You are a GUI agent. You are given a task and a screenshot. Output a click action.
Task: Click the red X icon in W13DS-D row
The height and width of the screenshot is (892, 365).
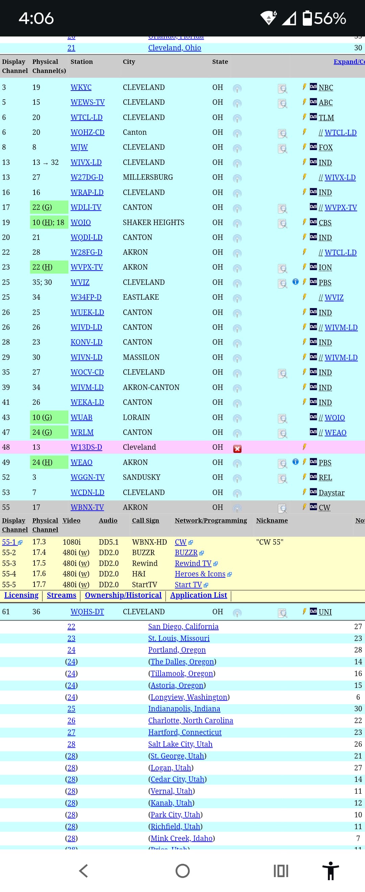(x=237, y=448)
